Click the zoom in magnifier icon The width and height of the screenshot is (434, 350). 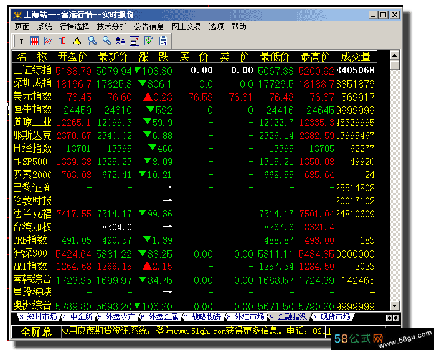pyautogui.click(x=92, y=41)
